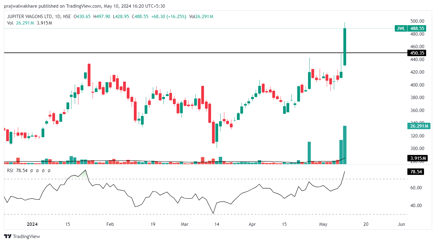The width and height of the screenshot is (436, 243).
Task: Click the 3.915M volume average label
Action: pos(417,158)
